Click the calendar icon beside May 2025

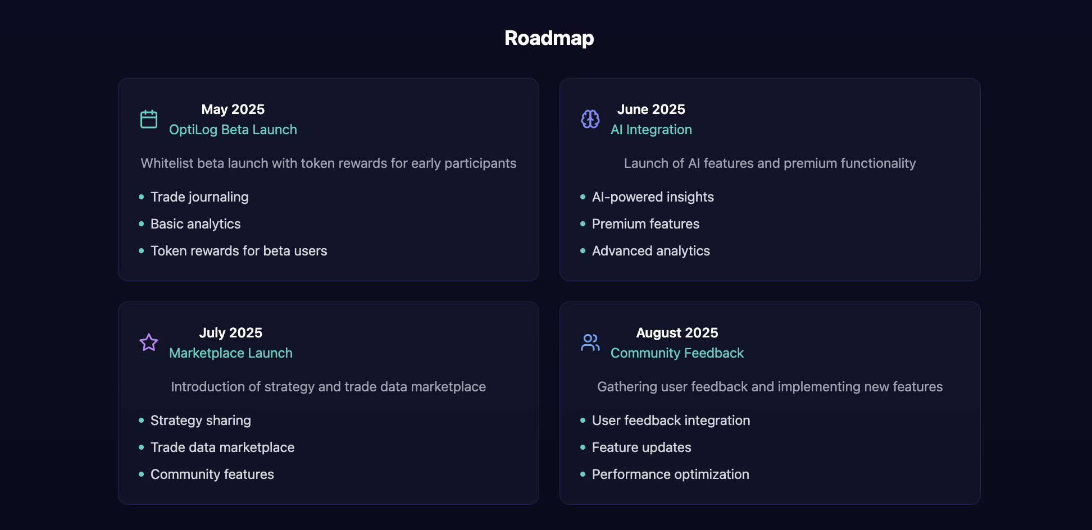[x=149, y=119]
